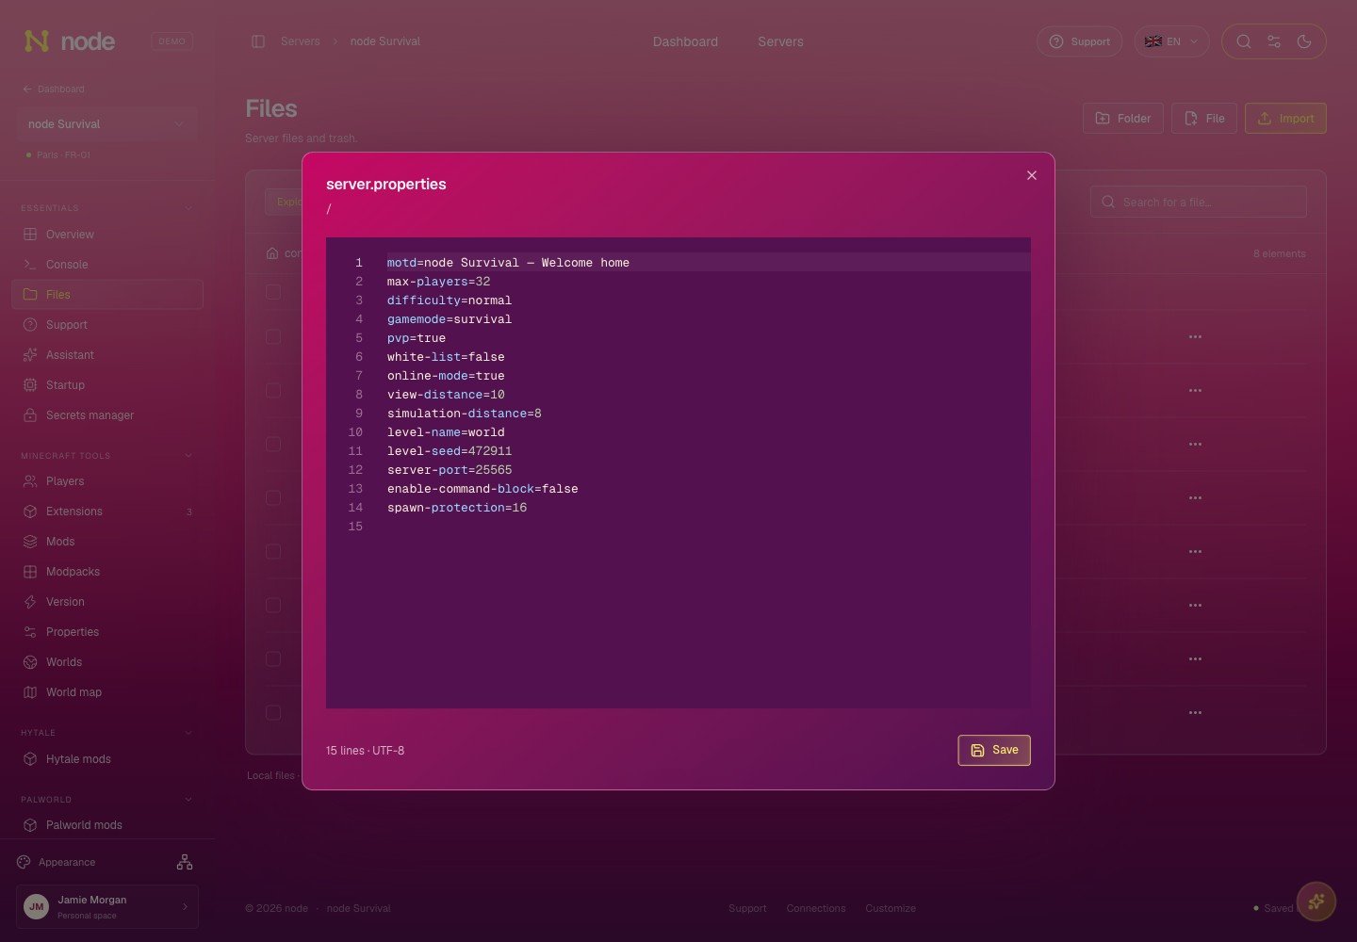Open the EN language dropdown
Screen dimensions: 1357x942
click(x=1171, y=41)
